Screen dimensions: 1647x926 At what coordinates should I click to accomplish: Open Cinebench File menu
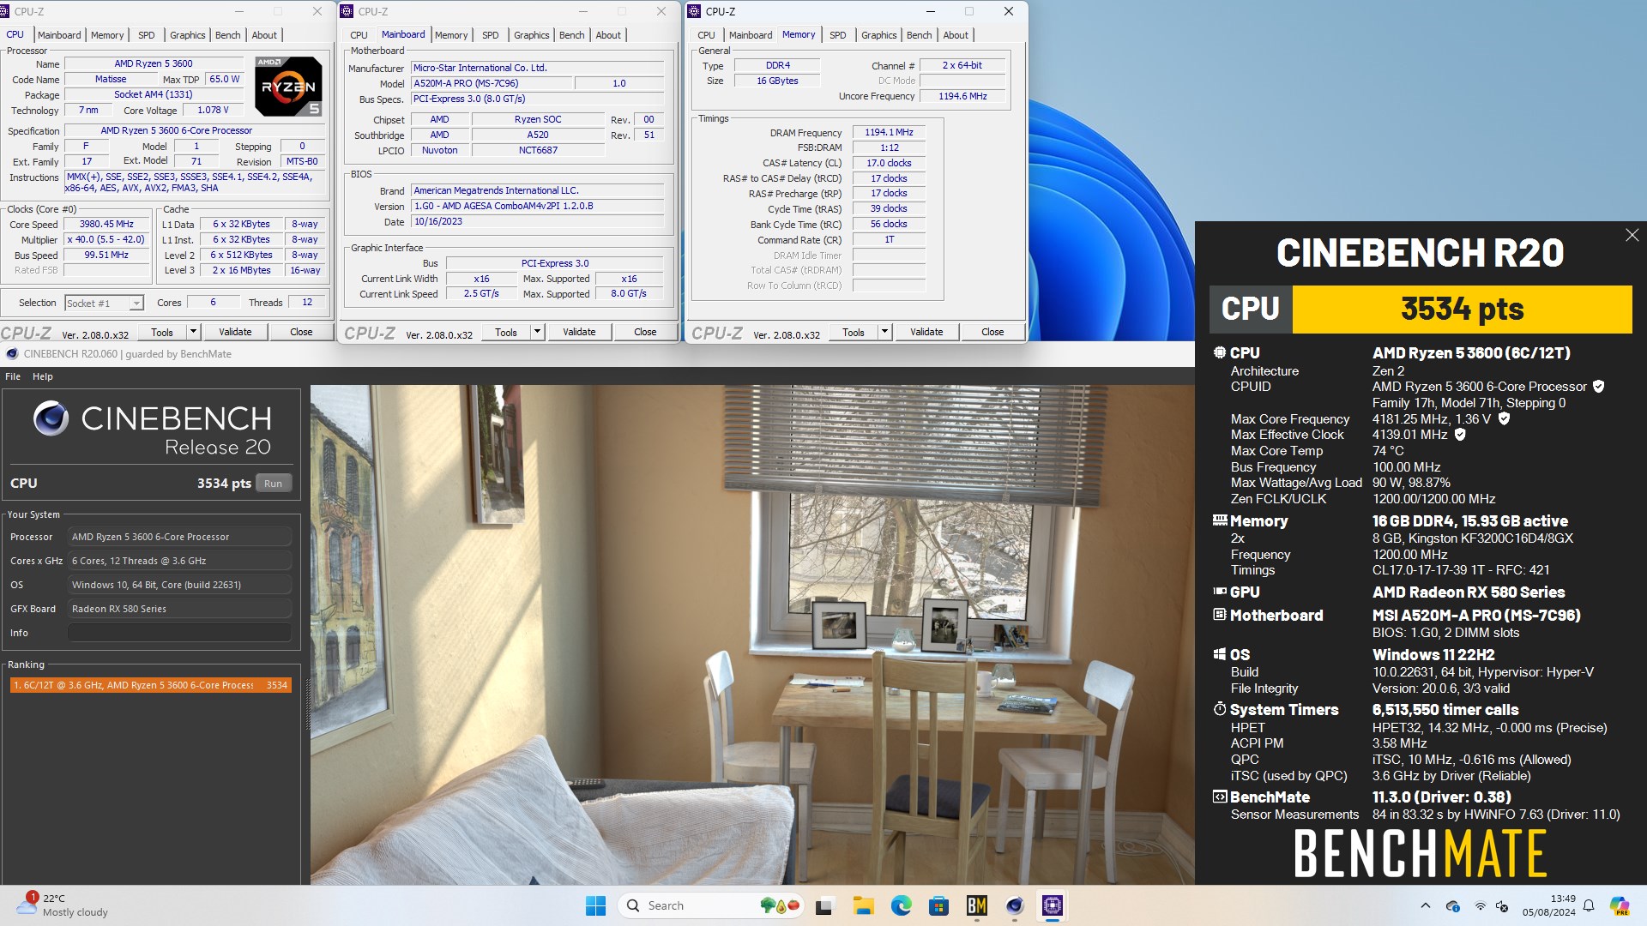pyautogui.click(x=13, y=376)
